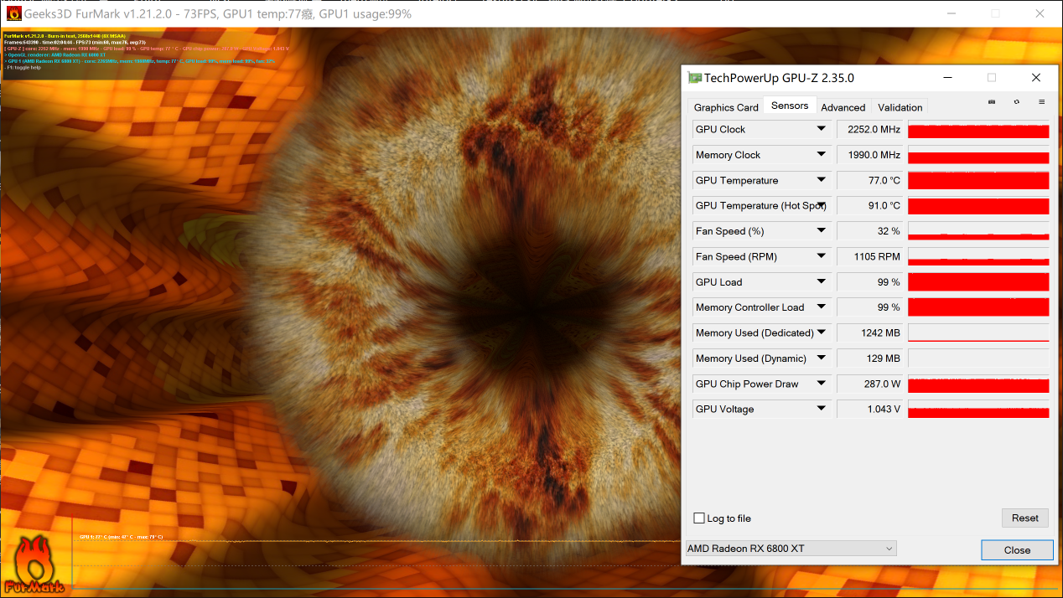Image resolution: width=1063 pixels, height=598 pixels.
Task: Click the GPU-Z refresh icon
Action: (x=1017, y=101)
